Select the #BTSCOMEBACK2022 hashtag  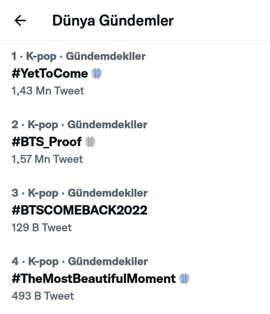tap(79, 210)
